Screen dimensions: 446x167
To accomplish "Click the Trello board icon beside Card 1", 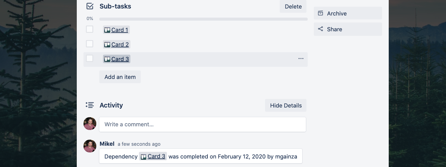I will 107,30.
